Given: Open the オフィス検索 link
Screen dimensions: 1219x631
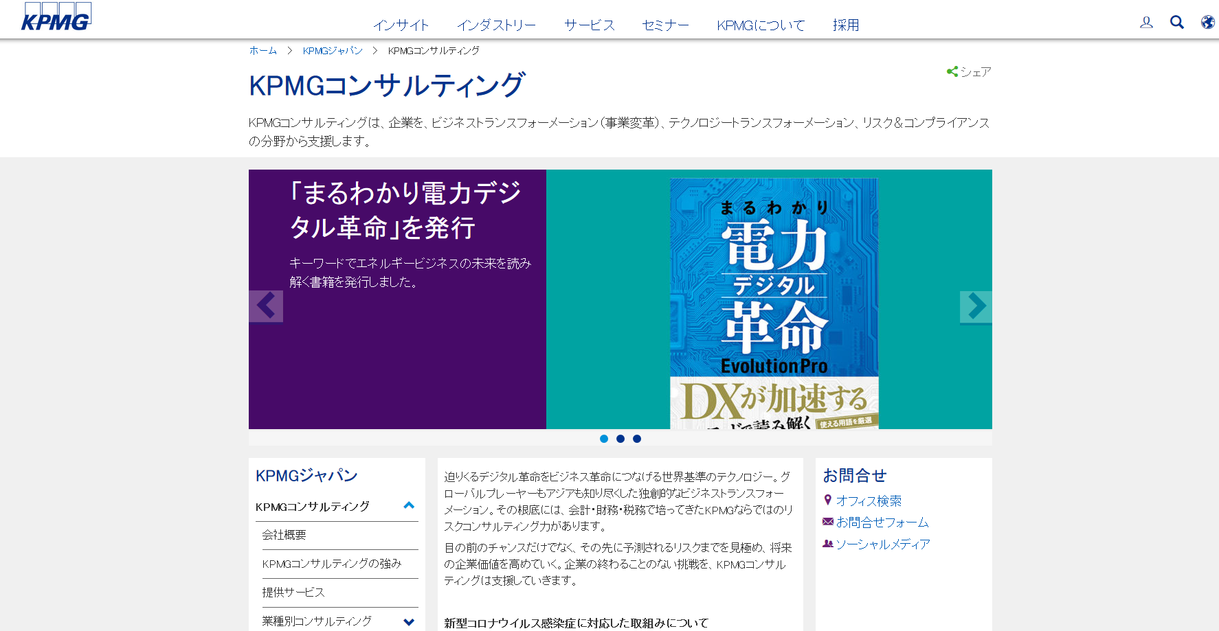Looking at the screenshot, I should click(x=869, y=501).
